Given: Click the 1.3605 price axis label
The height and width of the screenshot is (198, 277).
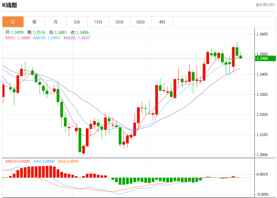Looking at the screenshot, I should [x=262, y=34].
